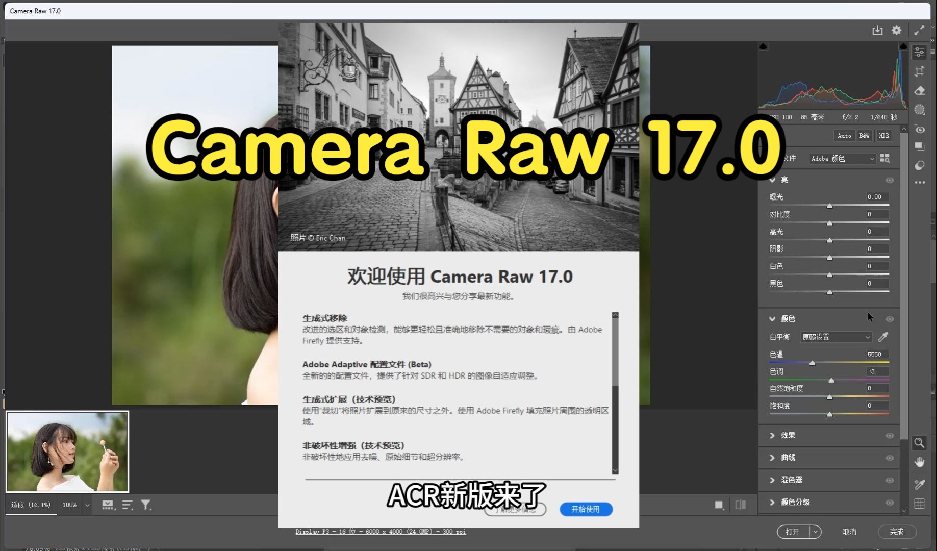Screen dimensions: 937x551
Task: Toggle visibility eye for 颜色 panel
Action: pos(890,319)
